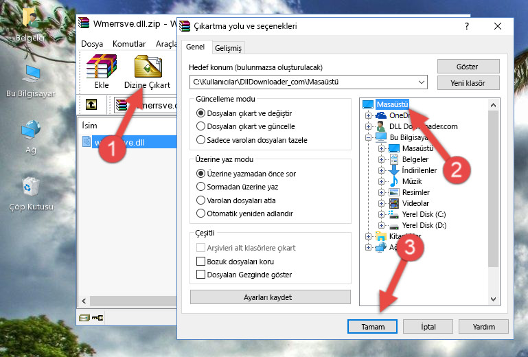Viewport: 528px width, 357px height.
Task: Enable Dosyaları Gezginde göster checkbox
Action: click(x=200, y=275)
